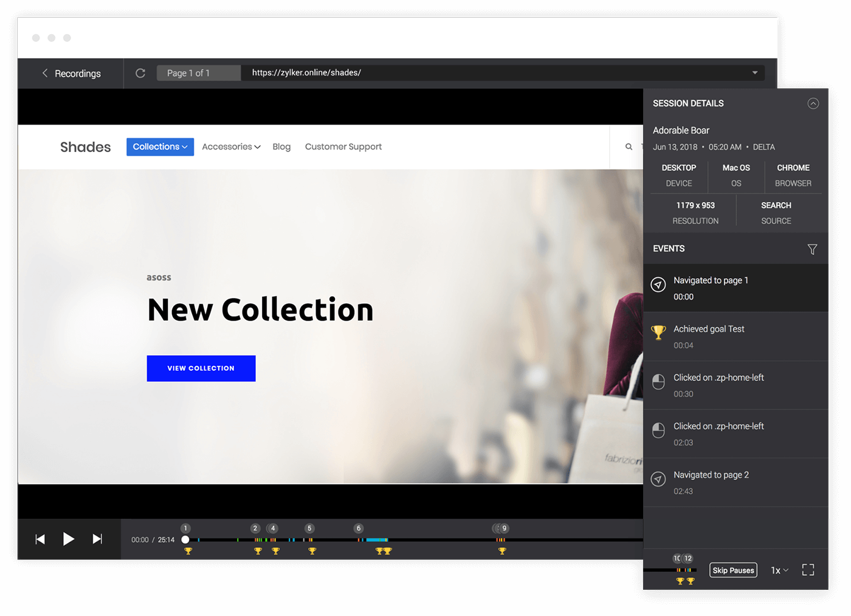This screenshot has height=616, width=851.
Task: Skip to next recording with the forward icon
Action: pyautogui.click(x=97, y=539)
